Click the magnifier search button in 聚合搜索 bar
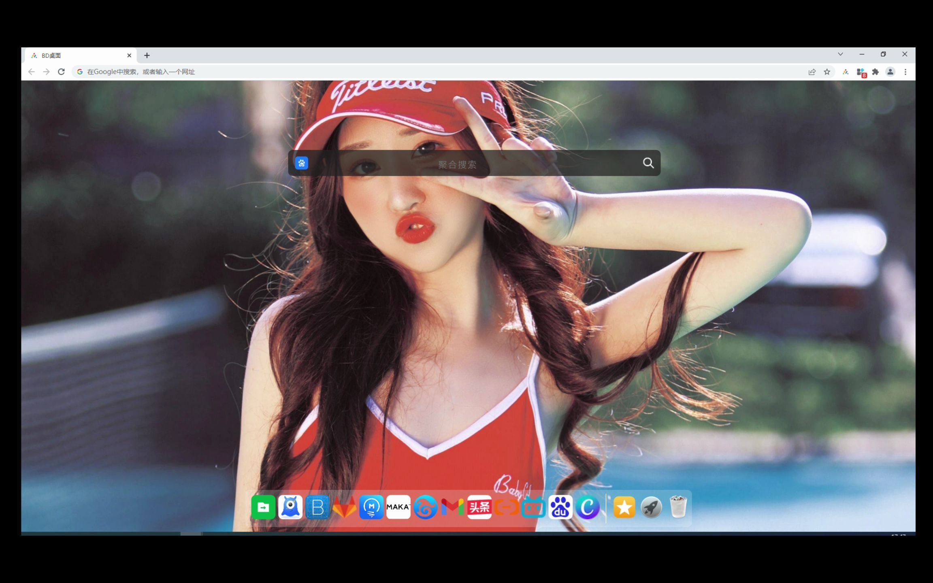 click(648, 163)
